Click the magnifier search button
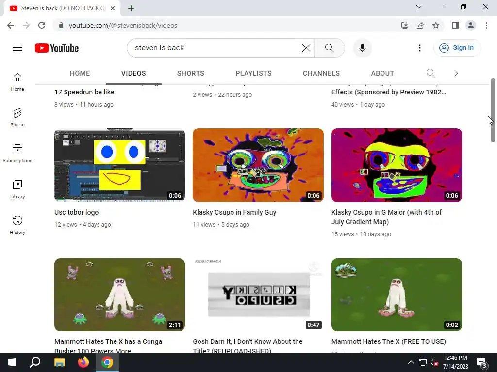497x372 pixels. [330, 48]
